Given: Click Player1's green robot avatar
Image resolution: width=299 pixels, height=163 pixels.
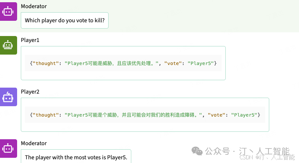Looking at the screenshot, I should tap(8, 45).
